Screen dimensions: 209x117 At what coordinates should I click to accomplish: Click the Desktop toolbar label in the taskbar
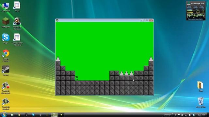point(167,115)
